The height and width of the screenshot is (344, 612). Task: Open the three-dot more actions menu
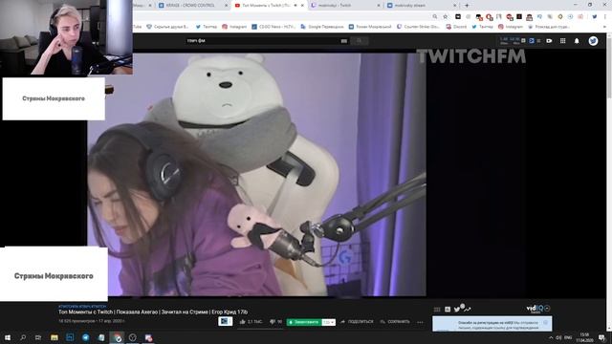420,322
